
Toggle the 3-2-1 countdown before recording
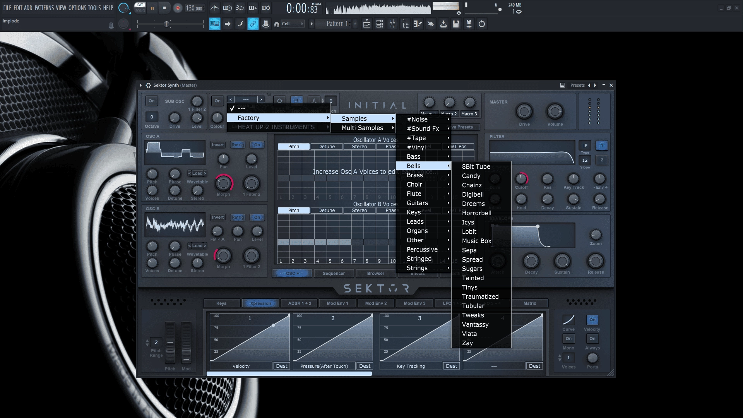[x=240, y=8]
